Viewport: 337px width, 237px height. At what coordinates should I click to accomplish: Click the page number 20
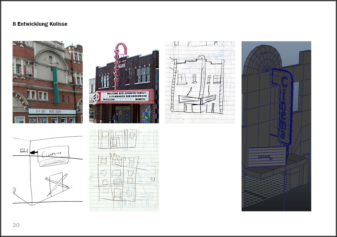[16, 225]
